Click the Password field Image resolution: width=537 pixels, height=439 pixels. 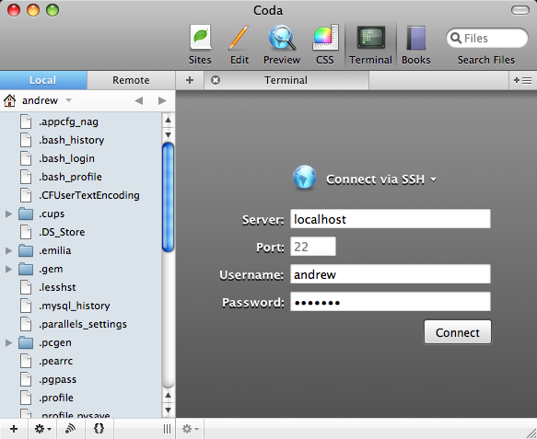pyautogui.click(x=391, y=302)
